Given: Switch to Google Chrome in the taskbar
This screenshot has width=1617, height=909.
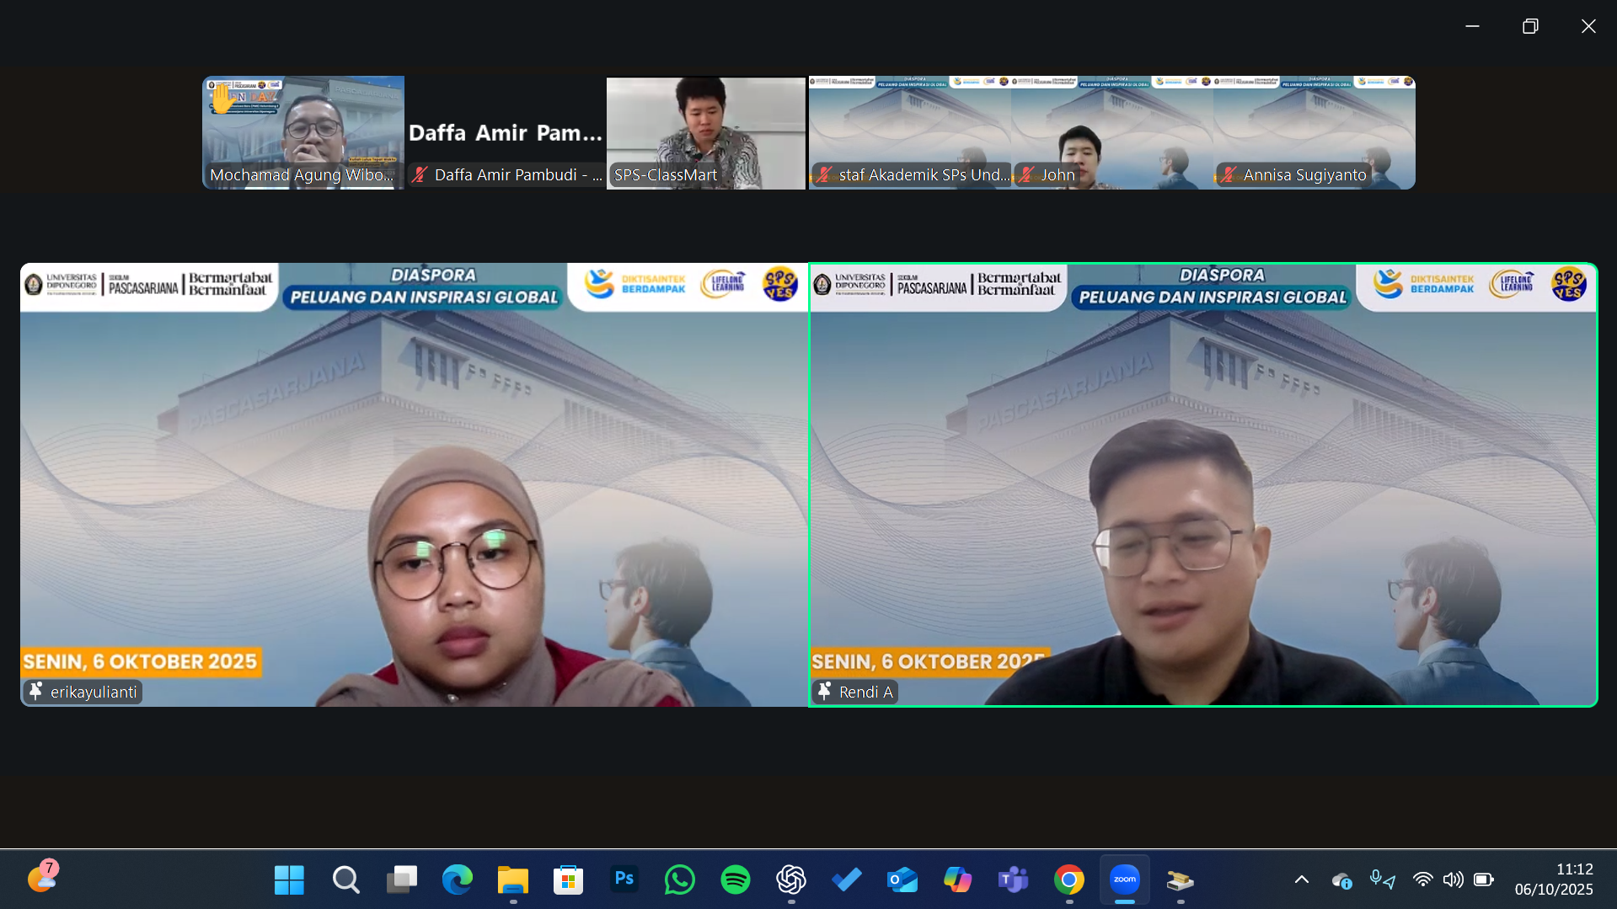Looking at the screenshot, I should (x=1068, y=880).
